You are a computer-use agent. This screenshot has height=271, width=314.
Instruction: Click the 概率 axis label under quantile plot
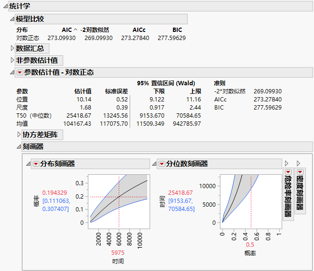point(250,253)
